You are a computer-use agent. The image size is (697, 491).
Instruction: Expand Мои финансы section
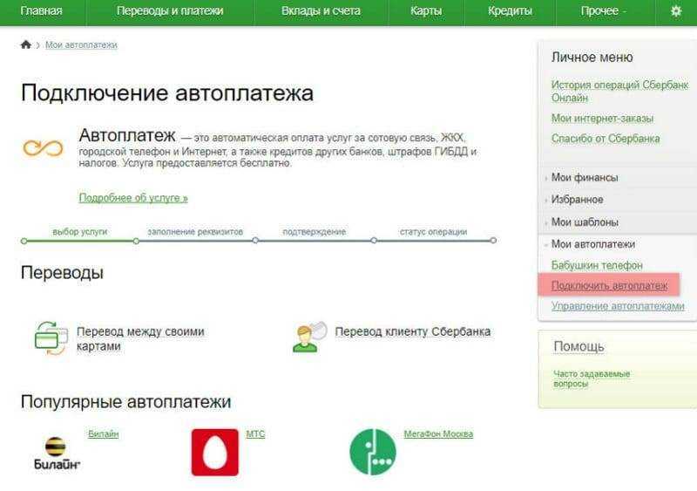(585, 178)
